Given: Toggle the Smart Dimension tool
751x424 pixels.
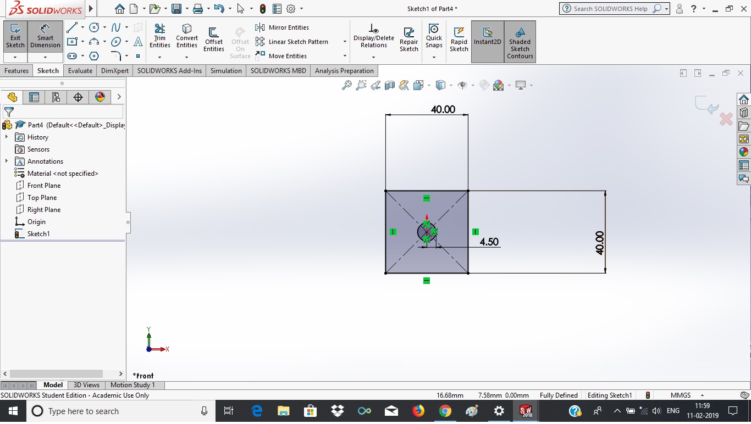Looking at the screenshot, I should coord(45,36).
